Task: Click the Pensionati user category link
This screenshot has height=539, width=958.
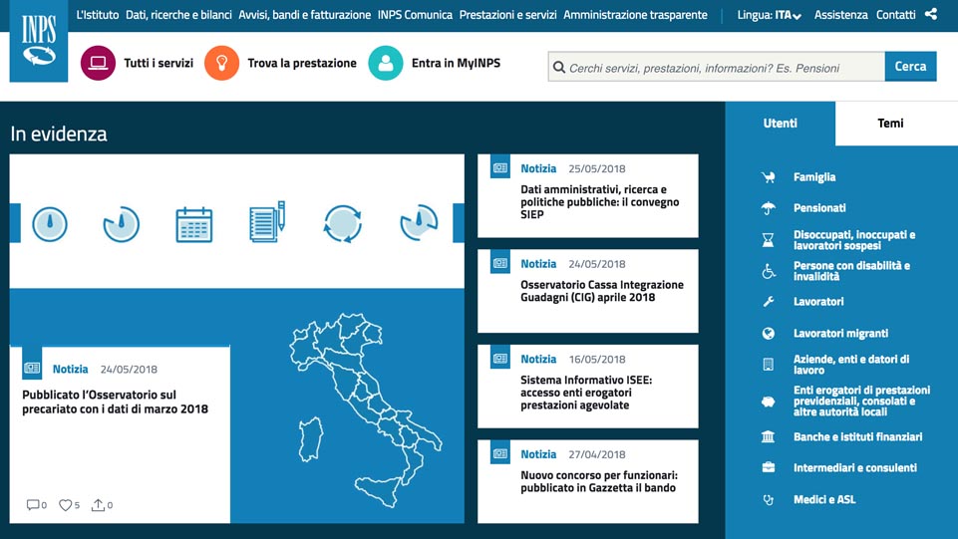Action: 819,208
